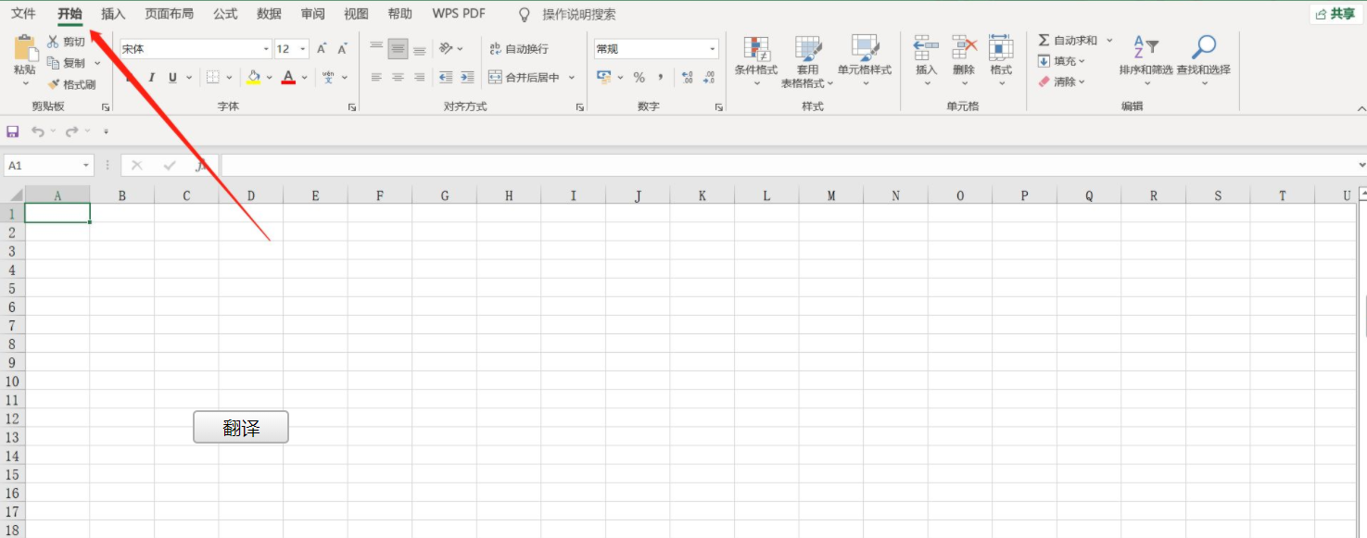Screen dimensions: 1367x538
Task: Click the Share (共享) button
Action: coord(1335,14)
